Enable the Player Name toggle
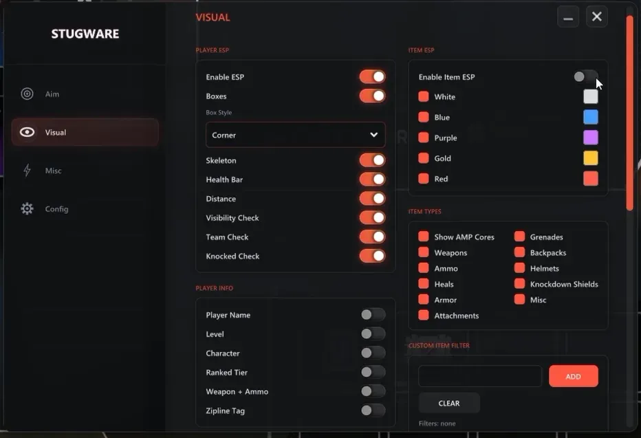Viewport: 641px width, 438px height. (x=373, y=315)
